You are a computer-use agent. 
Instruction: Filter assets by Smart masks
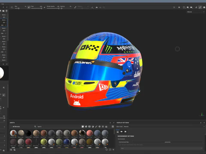click(x=89, y=127)
